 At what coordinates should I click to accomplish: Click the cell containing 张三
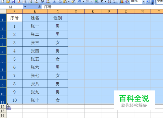click(x=35, y=42)
